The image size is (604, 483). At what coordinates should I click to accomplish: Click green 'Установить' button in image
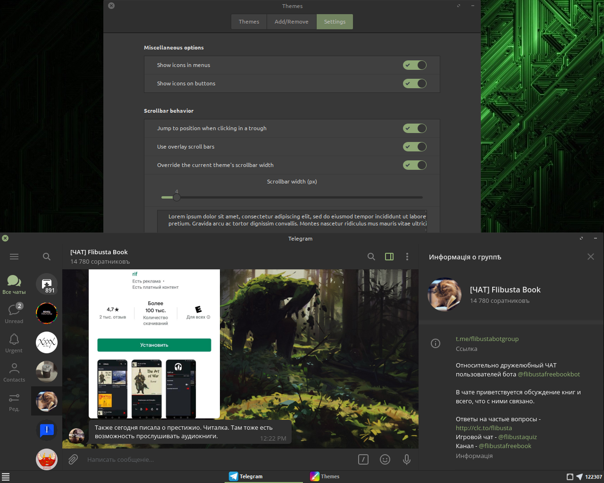[x=154, y=345]
